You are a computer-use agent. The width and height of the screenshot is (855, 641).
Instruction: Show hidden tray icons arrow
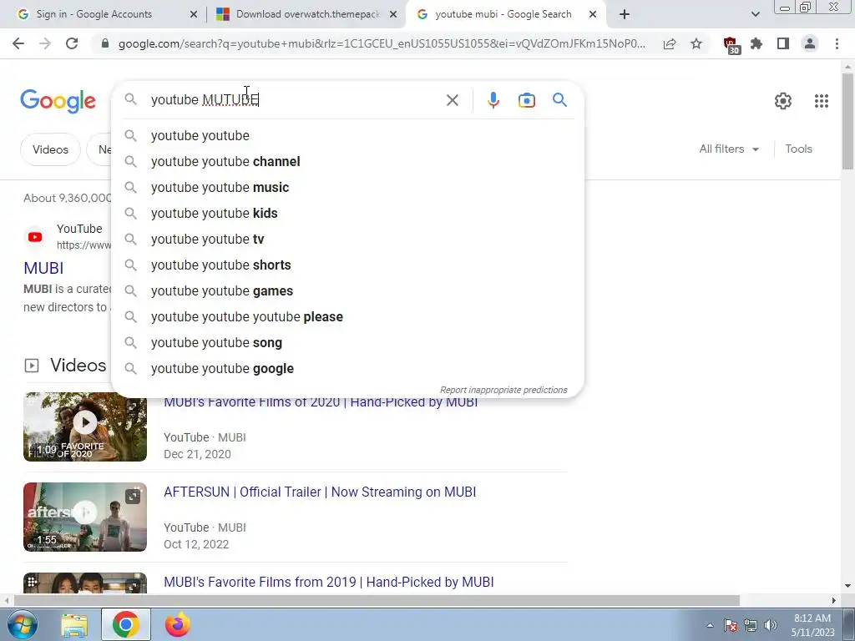pyautogui.click(x=710, y=625)
